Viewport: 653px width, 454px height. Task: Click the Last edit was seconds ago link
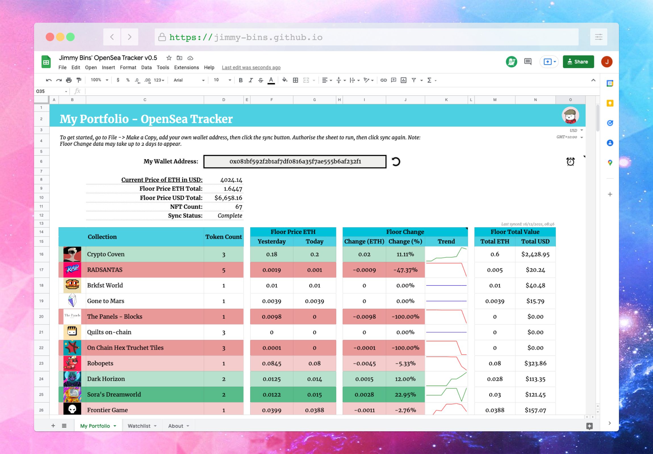(x=251, y=67)
